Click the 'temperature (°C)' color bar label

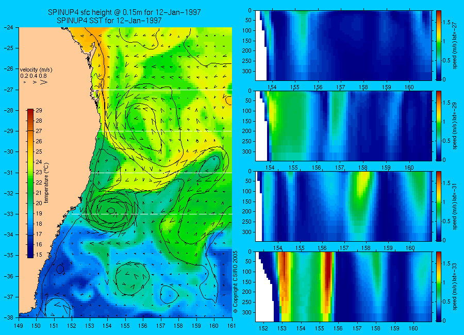46,183
